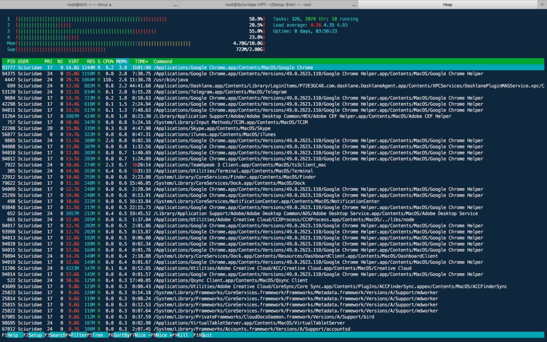Click the Uptime 8 days text

(x=305, y=31)
